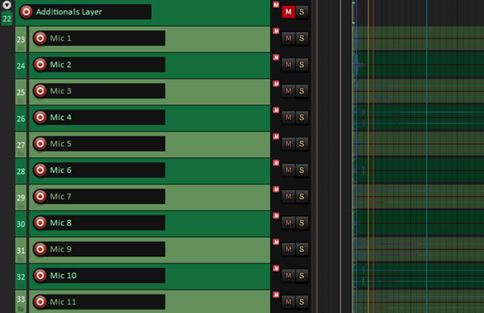484x313 pixels.
Task: Arm Mic 1 track for recording
Action: click(x=40, y=39)
